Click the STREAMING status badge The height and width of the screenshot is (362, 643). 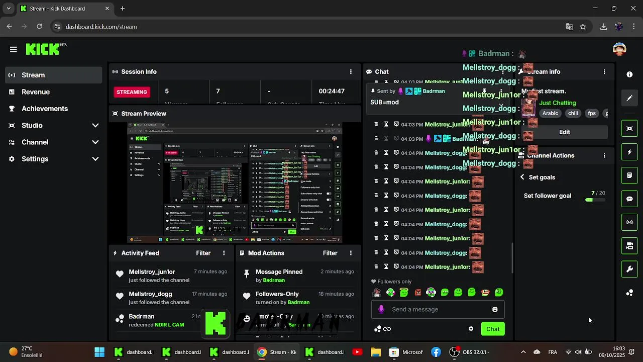(x=132, y=92)
